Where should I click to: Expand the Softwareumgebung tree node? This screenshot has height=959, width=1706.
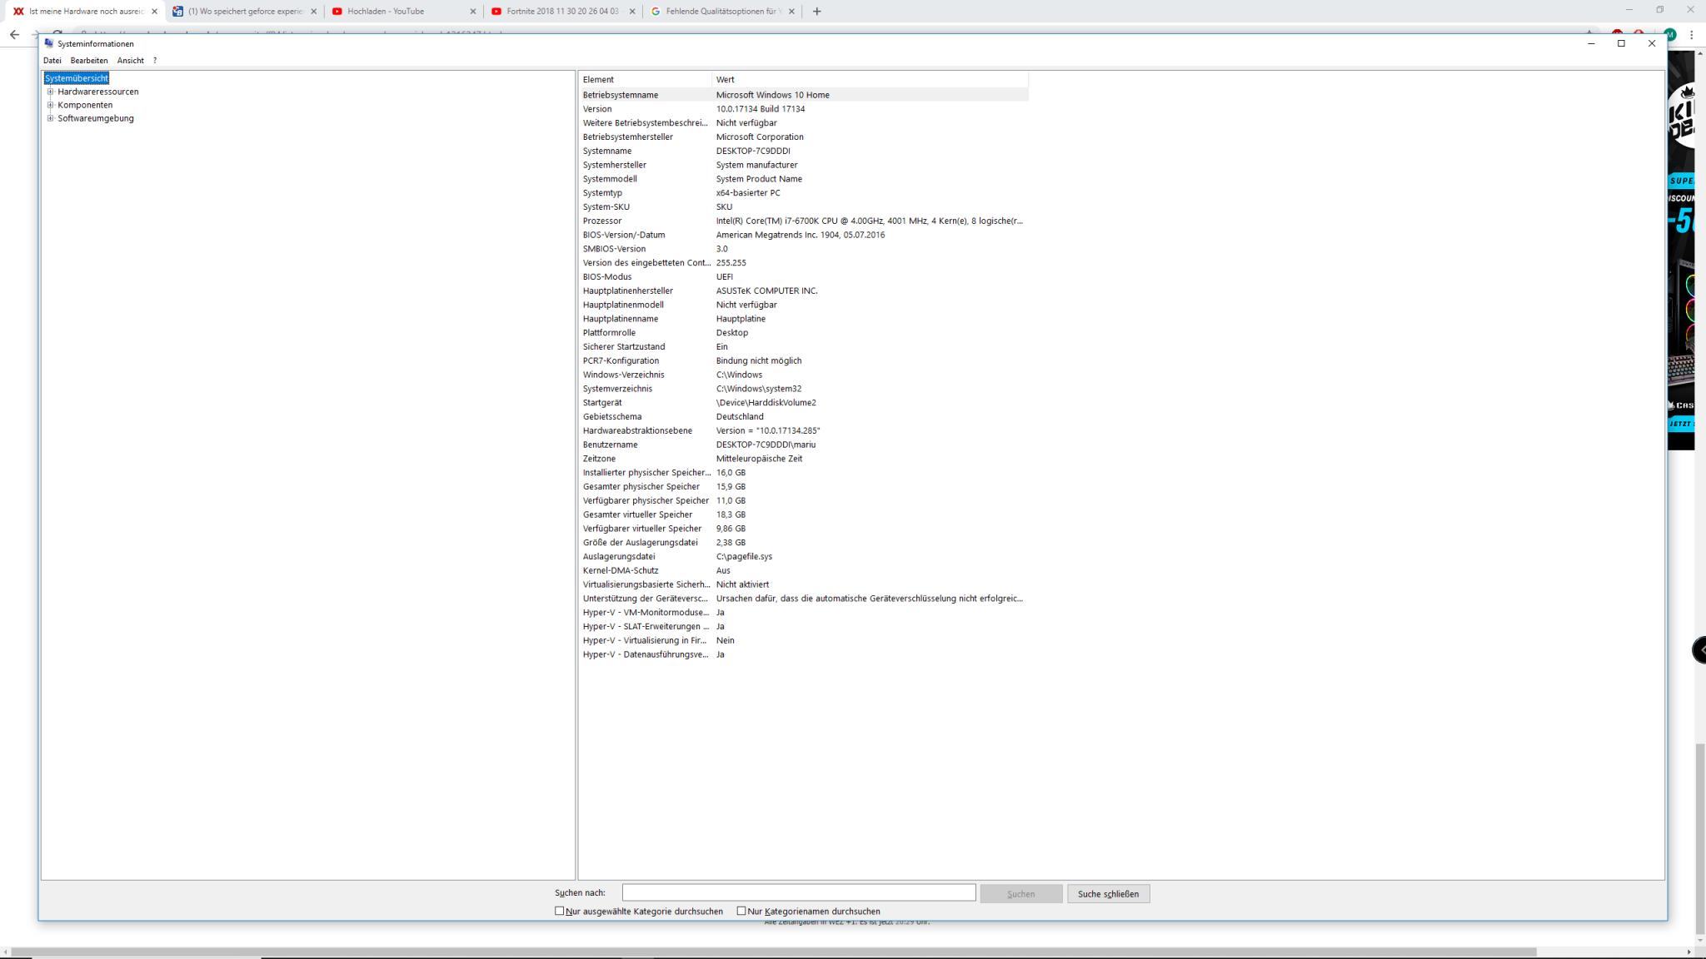click(x=51, y=118)
